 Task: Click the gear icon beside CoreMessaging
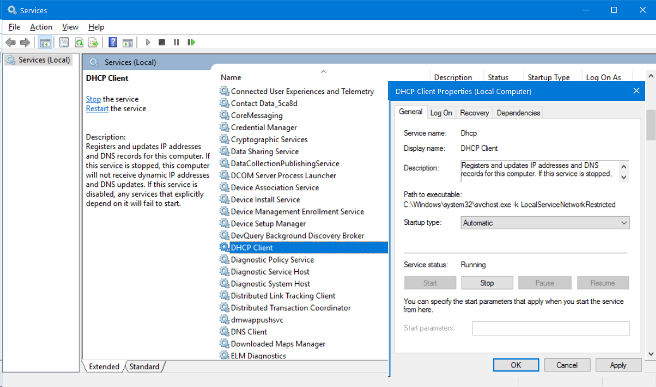225,115
